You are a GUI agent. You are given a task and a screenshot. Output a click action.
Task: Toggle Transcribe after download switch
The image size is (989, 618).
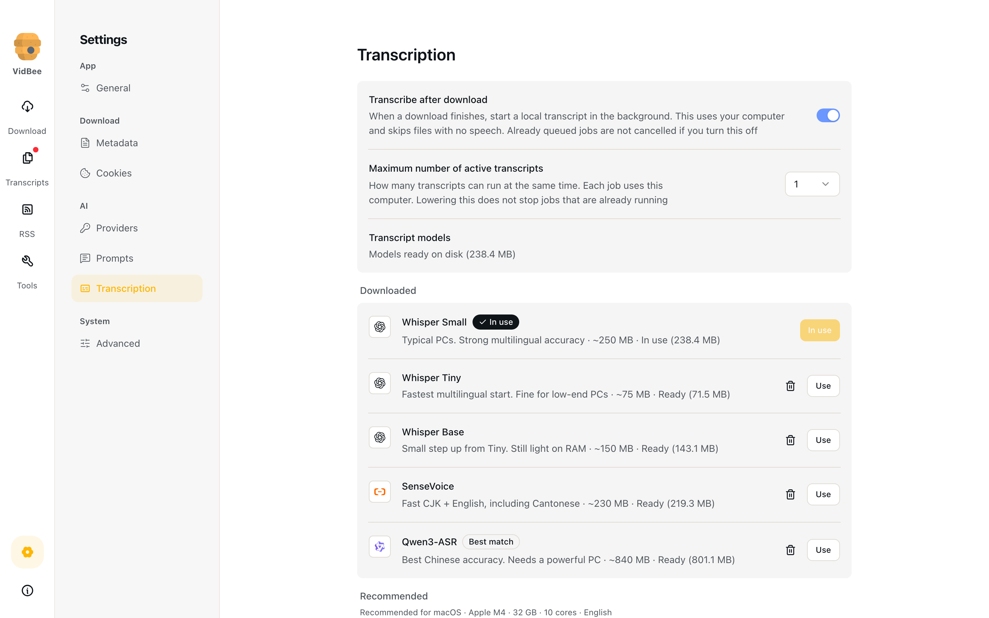[x=828, y=116]
